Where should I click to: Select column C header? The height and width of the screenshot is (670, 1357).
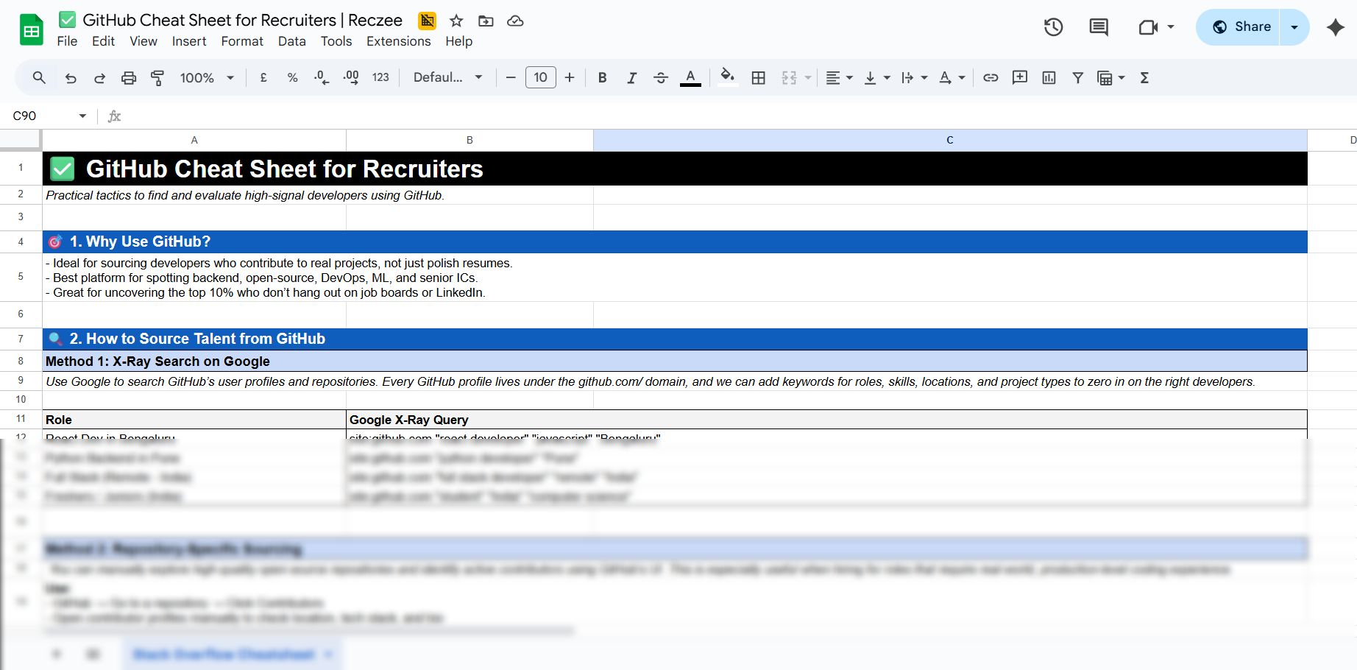tap(950, 140)
